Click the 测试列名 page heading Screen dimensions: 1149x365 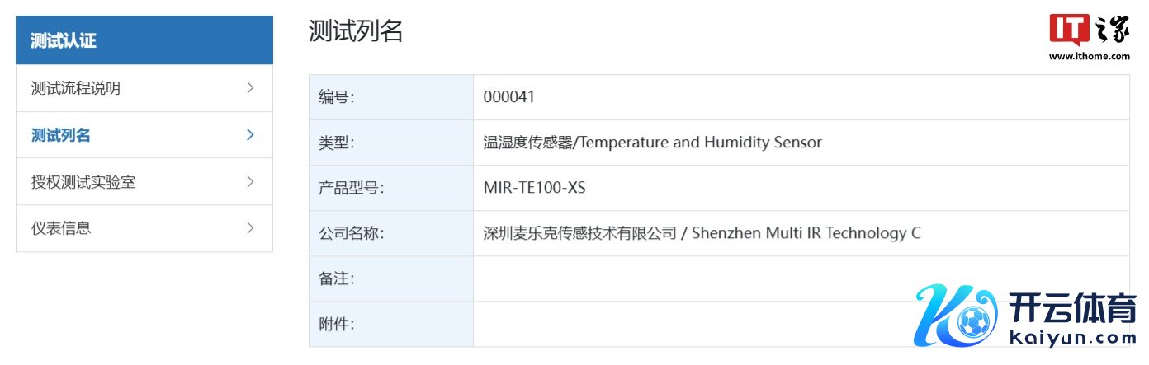(x=356, y=31)
